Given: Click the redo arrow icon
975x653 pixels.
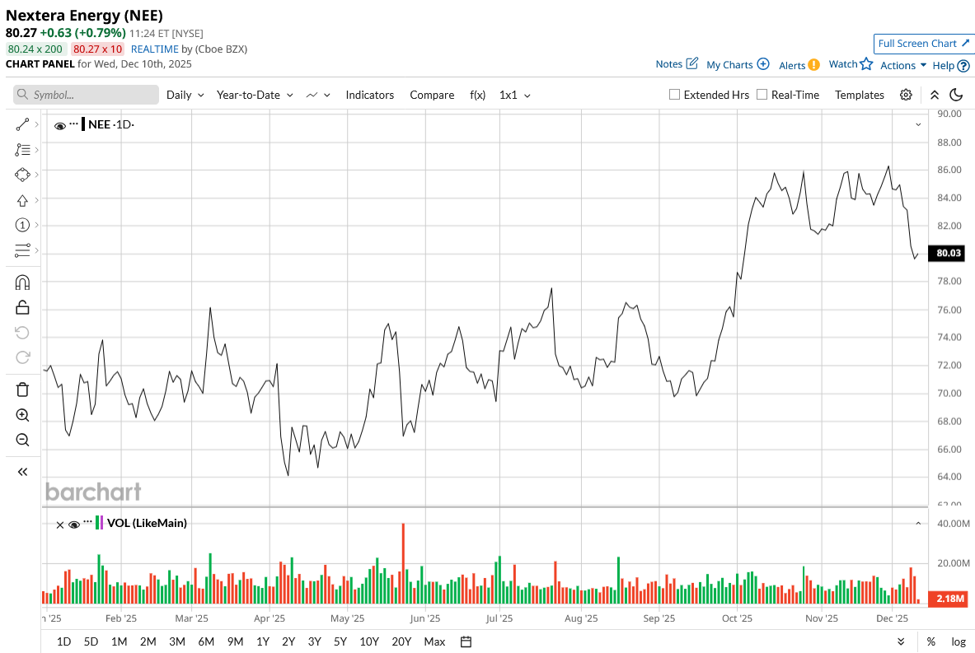Looking at the screenshot, I should click(22, 357).
